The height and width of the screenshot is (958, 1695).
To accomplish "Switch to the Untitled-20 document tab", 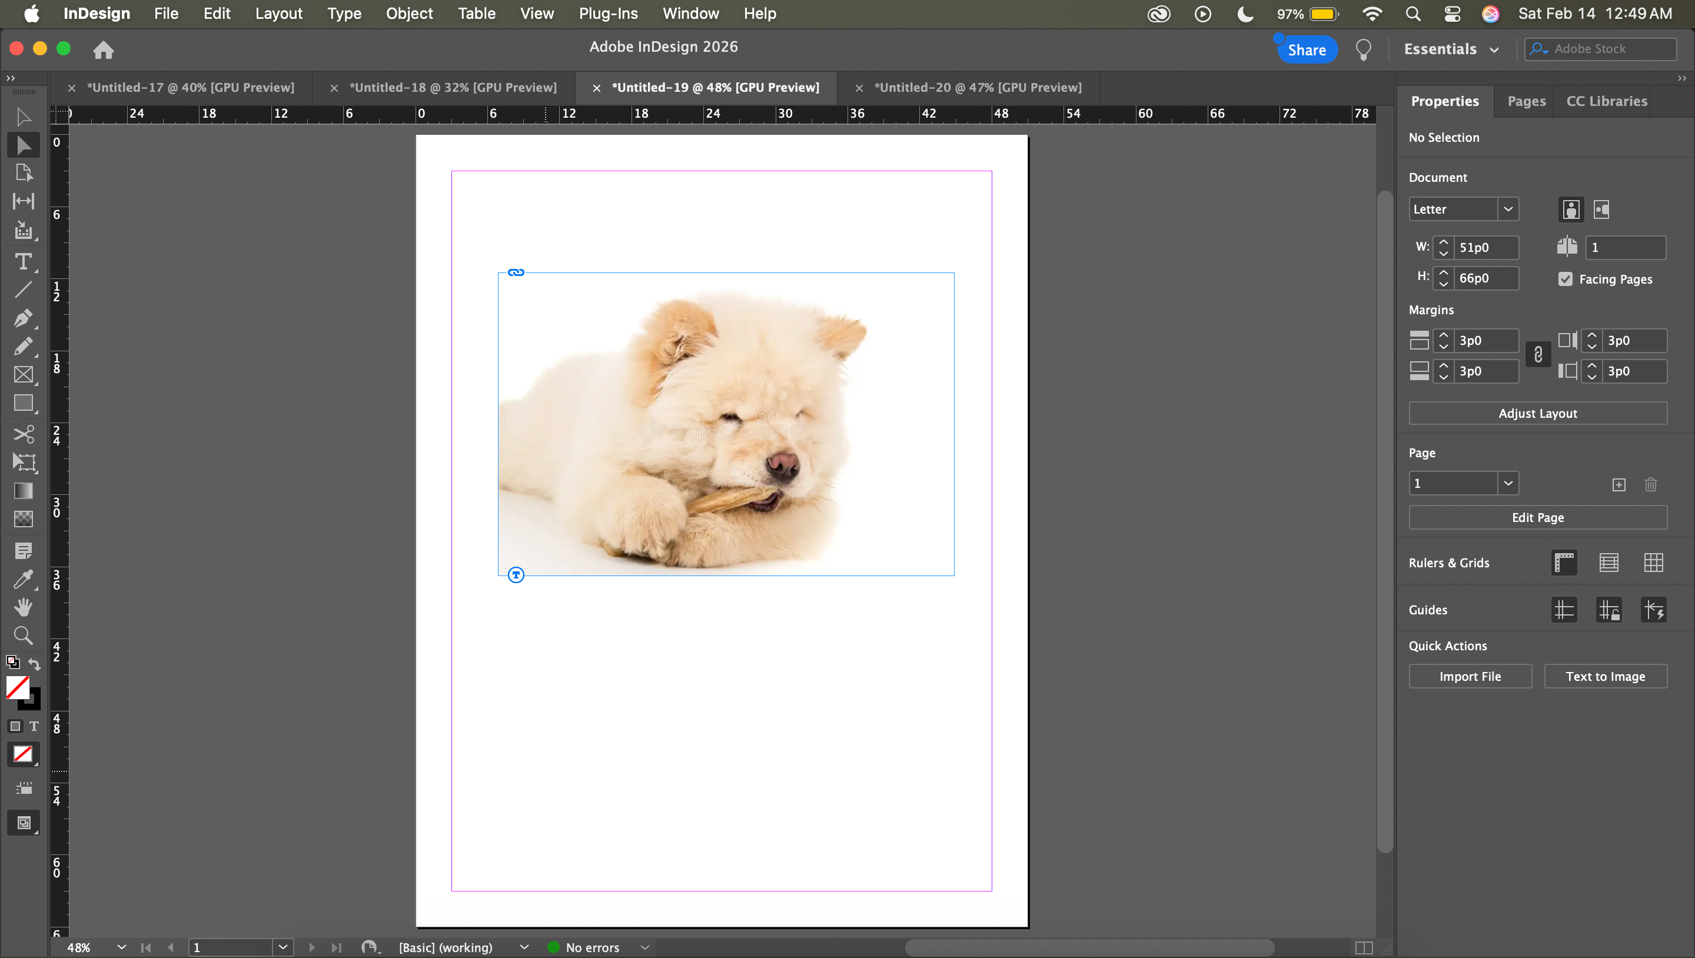I will coord(977,88).
